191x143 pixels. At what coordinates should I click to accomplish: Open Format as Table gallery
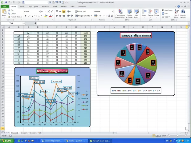click(x=129, y=14)
